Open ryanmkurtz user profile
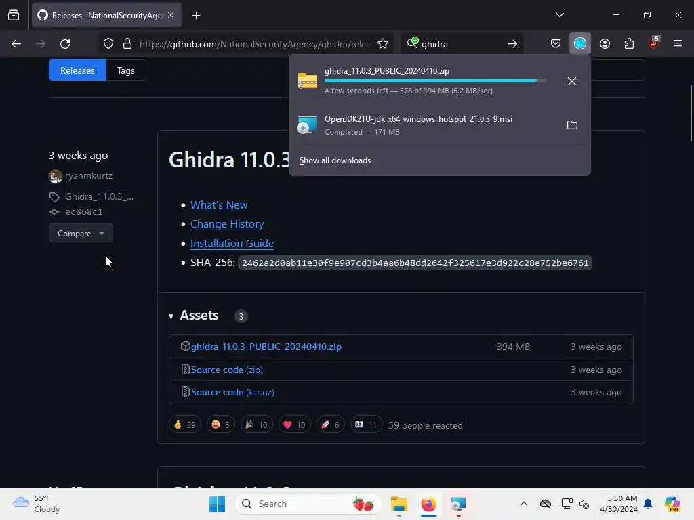 (x=89, y=176)
